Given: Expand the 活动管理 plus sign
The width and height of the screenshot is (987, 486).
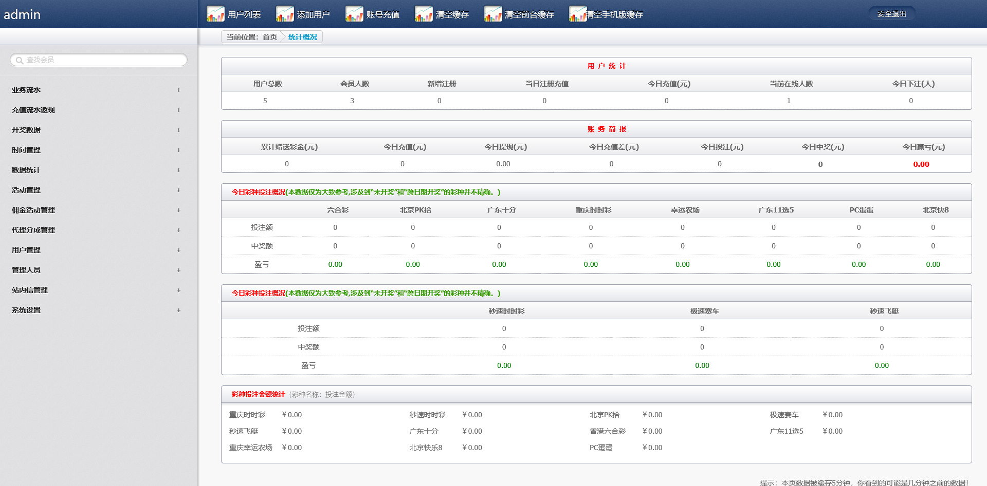Looking at the screenshot, I should [178, 190].
